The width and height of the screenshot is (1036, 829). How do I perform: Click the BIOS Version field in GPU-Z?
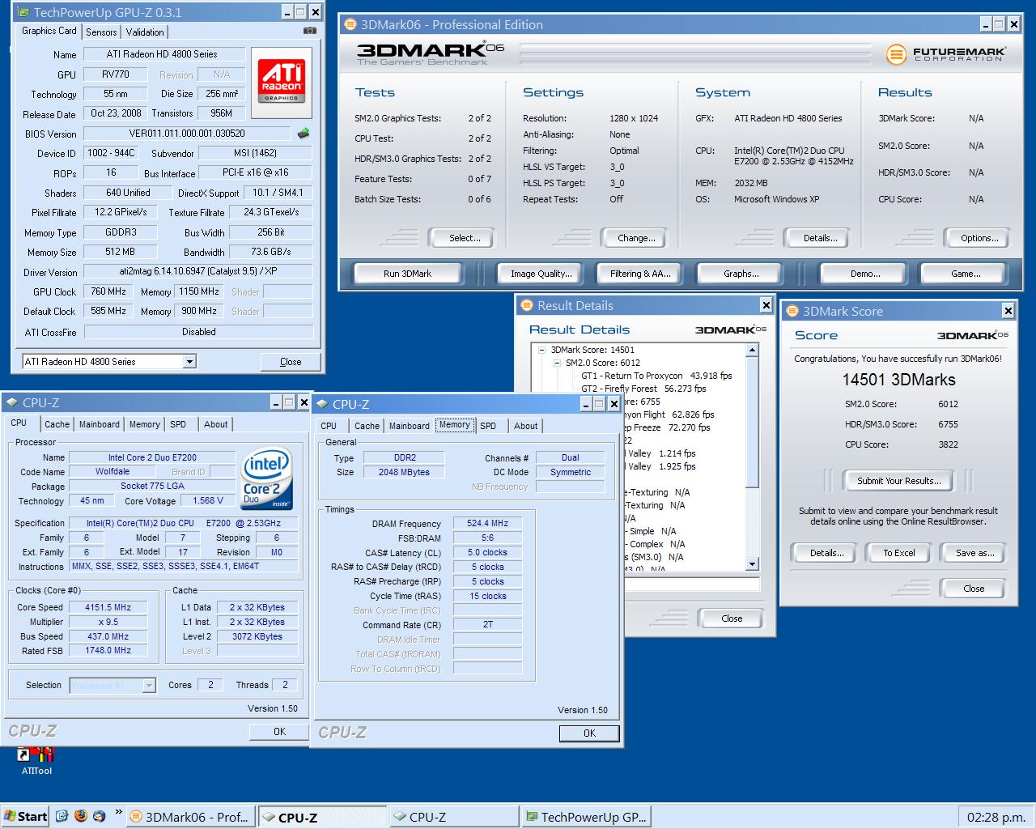(187, 134)
